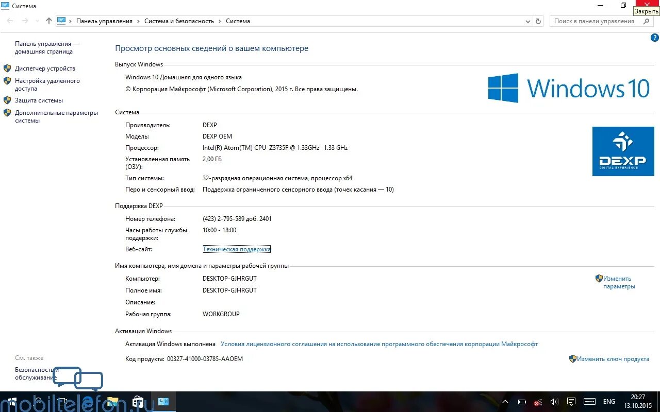This screenshot has height=412, width=660.
Task: Click installed memory 2,00 ГБ value
Action: click(x=212, y=159)
